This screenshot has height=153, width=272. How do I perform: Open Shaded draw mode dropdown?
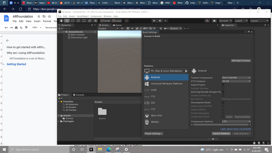108,28
